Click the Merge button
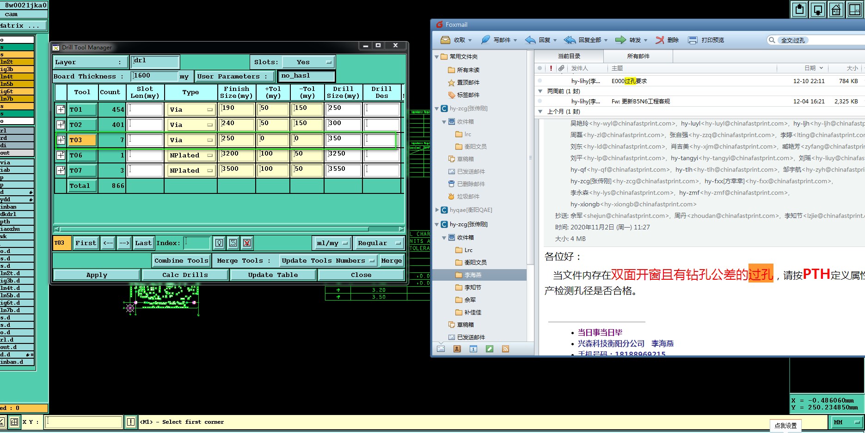Viewport: 865px width, 433px height. 392,261
